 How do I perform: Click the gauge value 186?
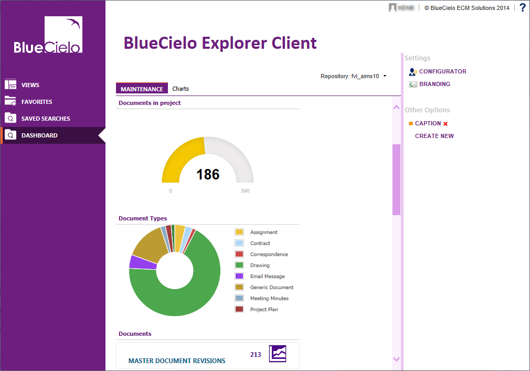click(x=208, y=175)
